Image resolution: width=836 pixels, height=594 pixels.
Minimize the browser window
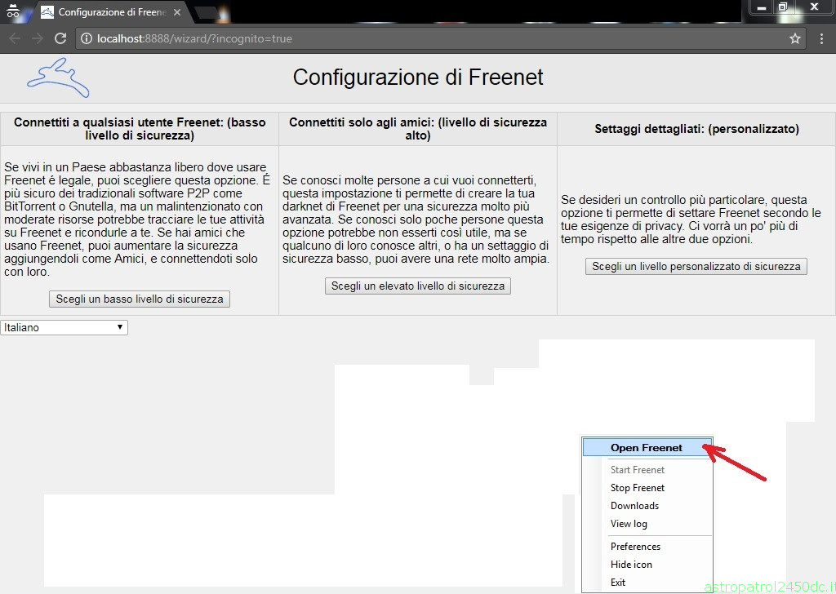point(762,7)
